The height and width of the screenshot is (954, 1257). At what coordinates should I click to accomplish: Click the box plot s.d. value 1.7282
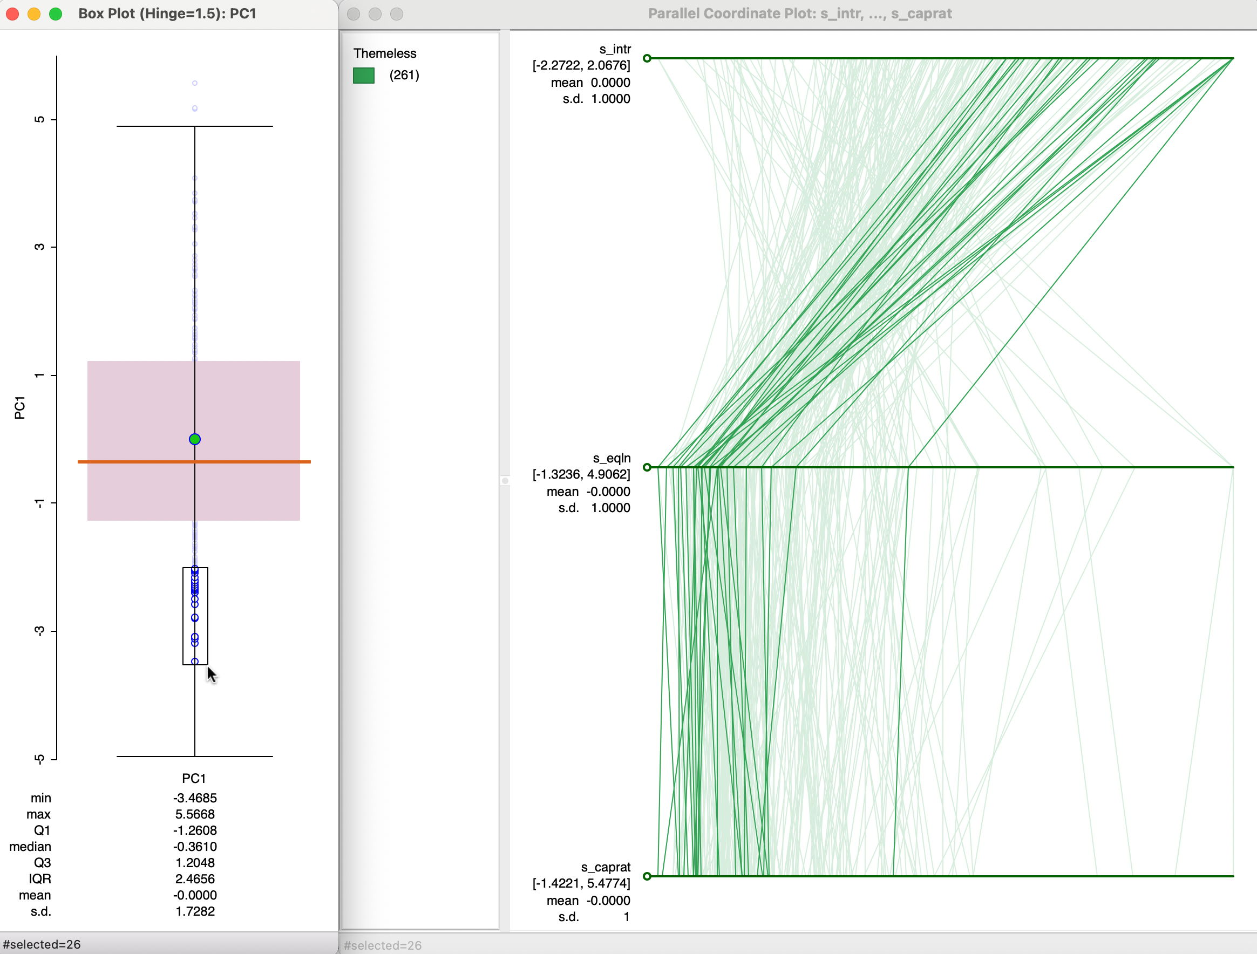(195, 911)
